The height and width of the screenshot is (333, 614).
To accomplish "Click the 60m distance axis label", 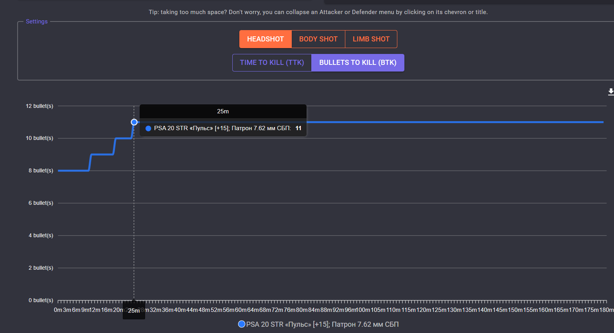I will [x=241, y=310].
